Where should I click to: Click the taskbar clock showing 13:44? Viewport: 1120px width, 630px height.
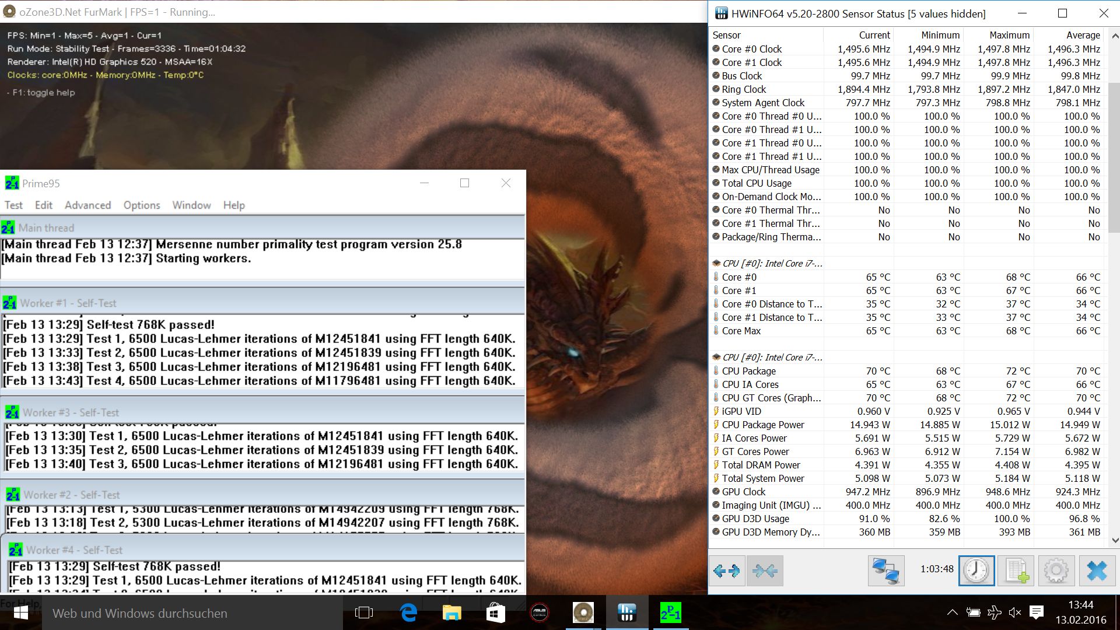(1080, 612)
